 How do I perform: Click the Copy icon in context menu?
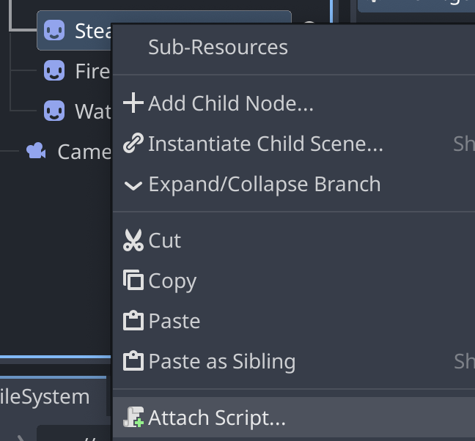(133, 281)
